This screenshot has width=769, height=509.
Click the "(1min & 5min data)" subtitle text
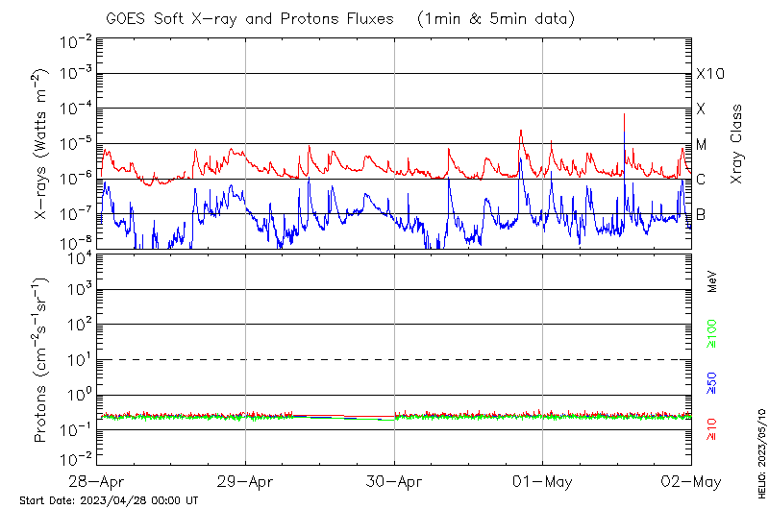tap(494, 18)
